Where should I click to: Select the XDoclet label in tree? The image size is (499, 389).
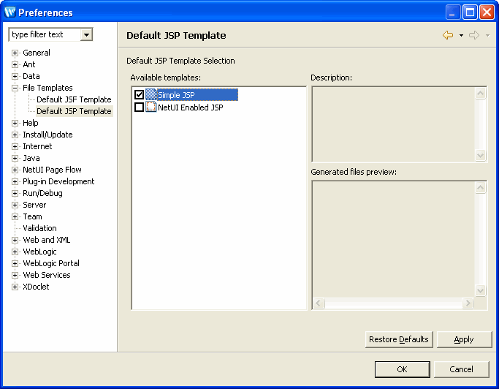(36, 287)
